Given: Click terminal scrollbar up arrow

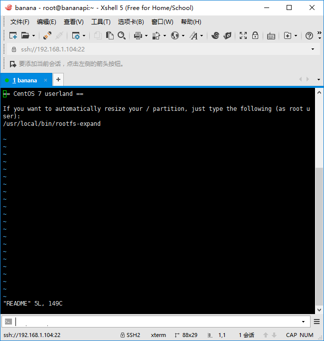Looking at the screenshot, I should [x=319, y=92].
